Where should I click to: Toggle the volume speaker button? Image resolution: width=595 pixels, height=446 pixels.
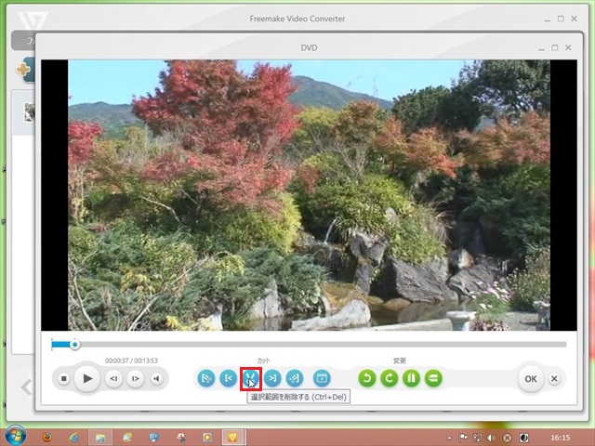pyautogui.click(x=157, y=378)
